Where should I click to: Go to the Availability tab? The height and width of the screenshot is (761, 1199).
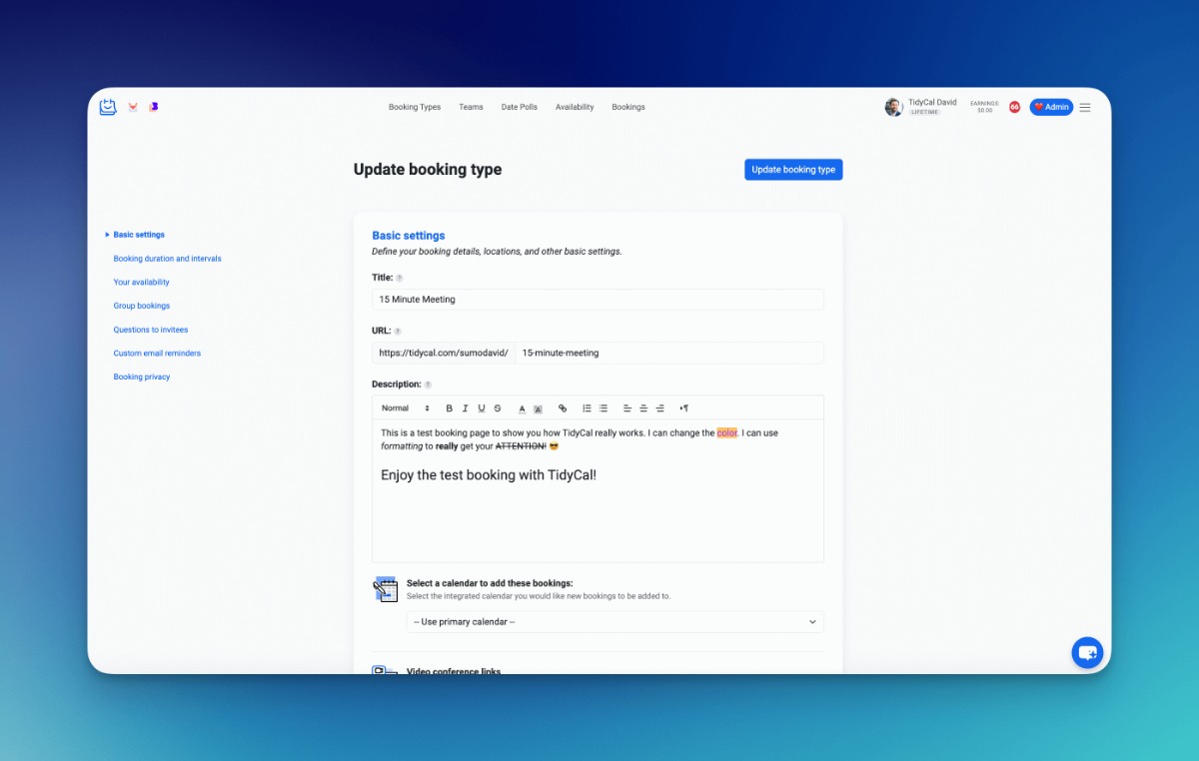click(575, 107)
